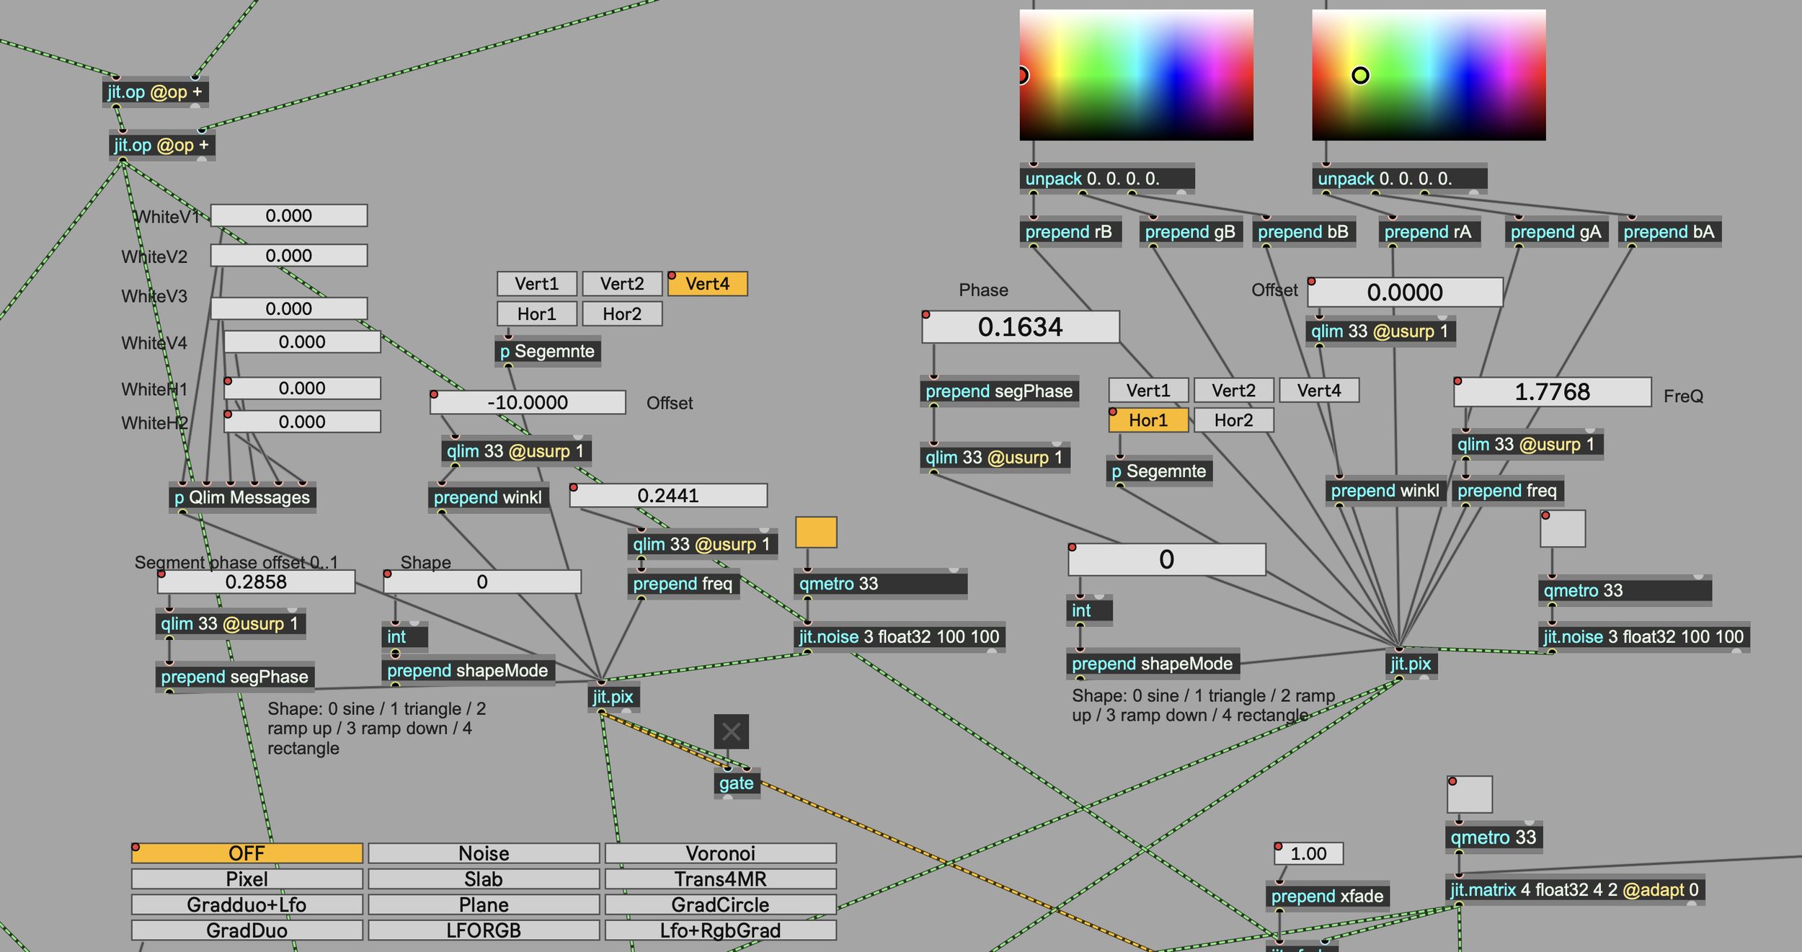The width and height of the screenshot is (1802, 952).
Task: Switch to the GradCircle mode tab
Action: coord(720,905)
